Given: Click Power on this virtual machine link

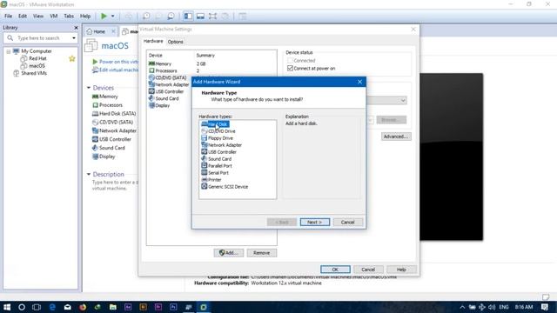Looking at the screenshot, I should click(x=115, y=62).
